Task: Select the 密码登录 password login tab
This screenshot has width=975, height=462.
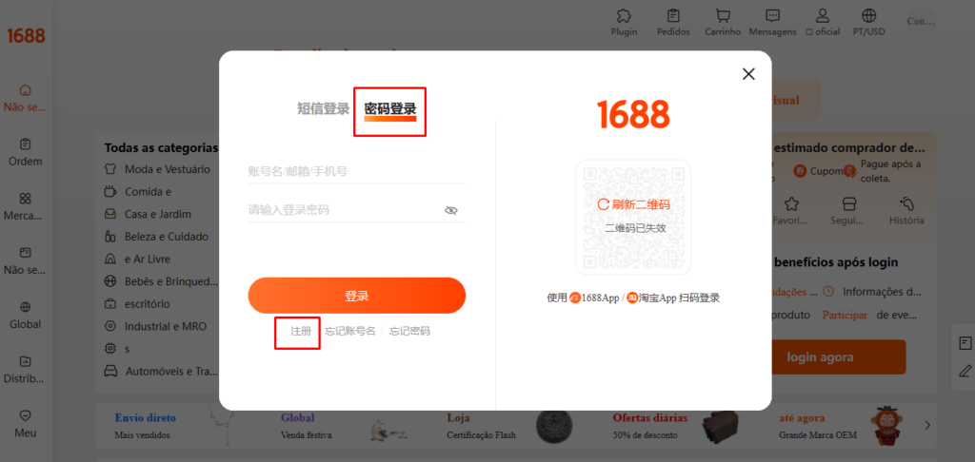Action: click(390, 108)
